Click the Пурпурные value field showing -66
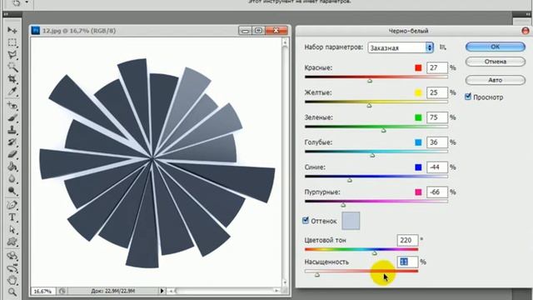The width and height of the screenshot is (533, 300). click(437, 192)
